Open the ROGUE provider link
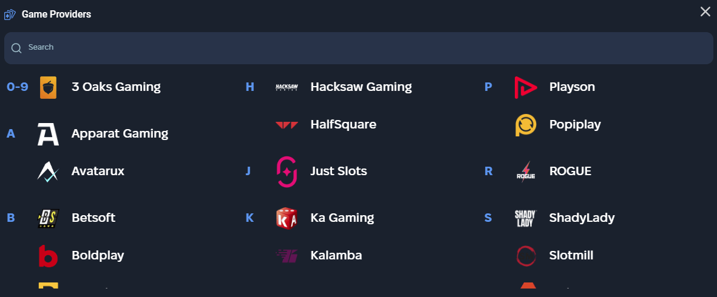Screen dimensions: 717x297 pyautogui.click(x=570, y=172)
